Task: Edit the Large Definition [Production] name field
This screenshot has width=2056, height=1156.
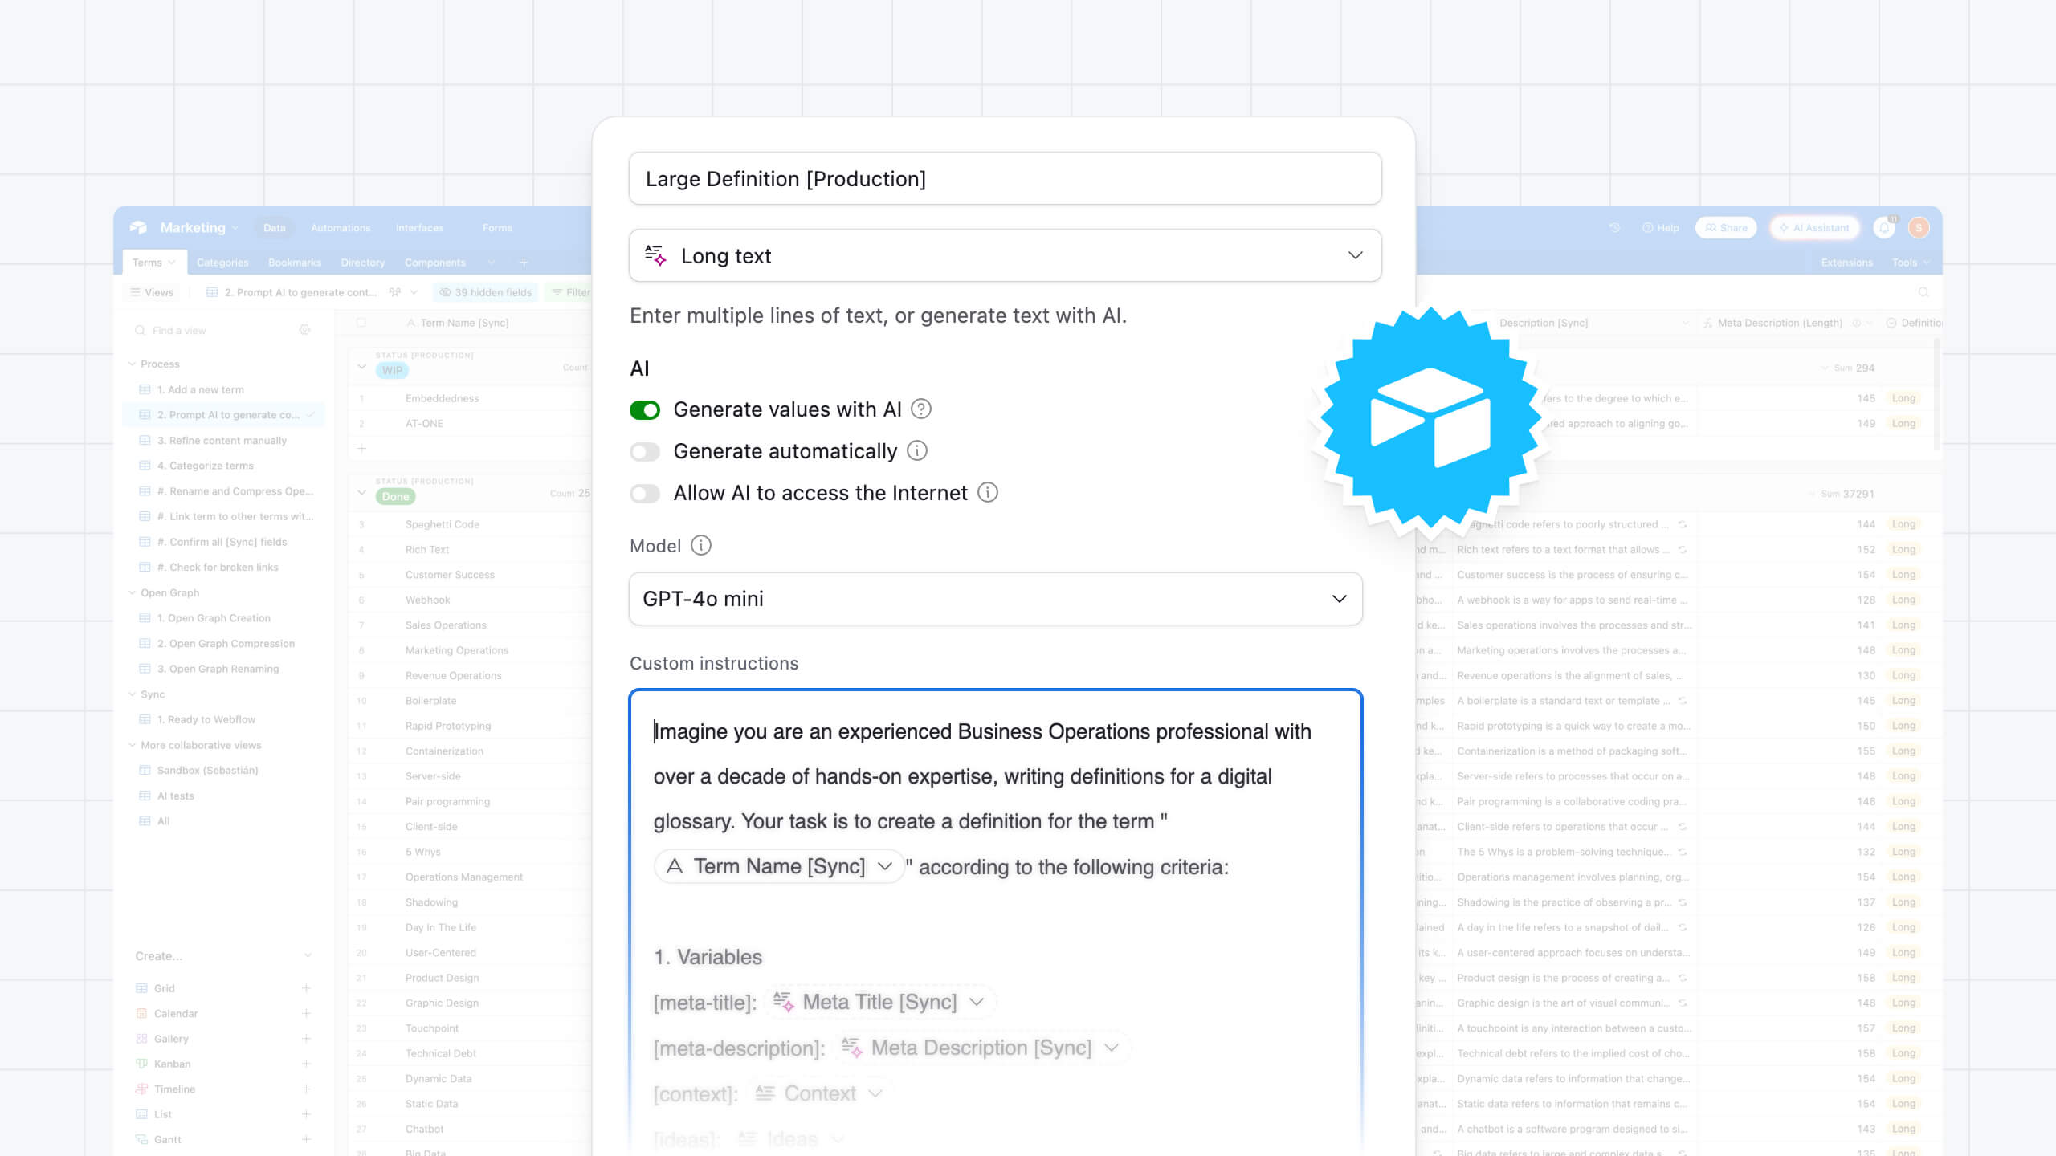Action: click(1005, 178)
